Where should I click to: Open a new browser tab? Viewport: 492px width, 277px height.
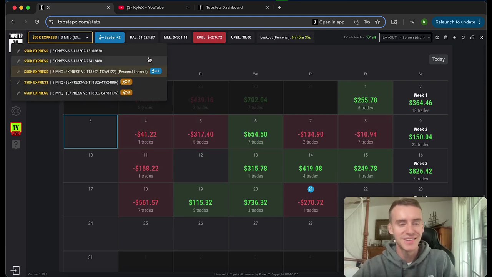279,7
